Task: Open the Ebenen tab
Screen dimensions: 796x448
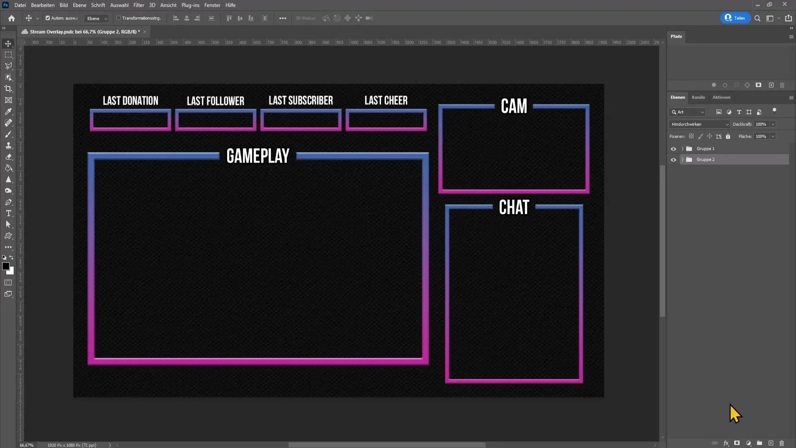Action: 678,97
